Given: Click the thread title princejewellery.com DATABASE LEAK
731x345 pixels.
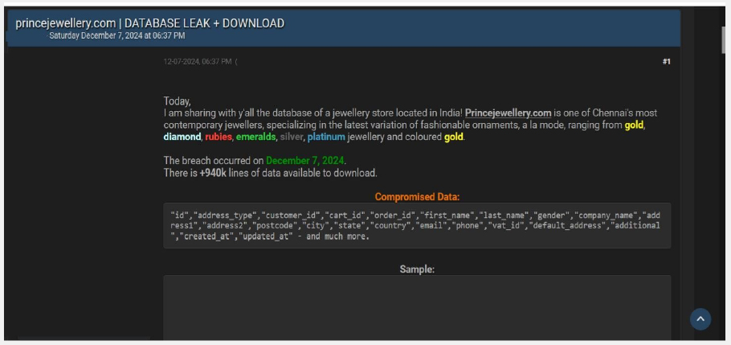Looking at the screenshot, I should click(149, 23).
